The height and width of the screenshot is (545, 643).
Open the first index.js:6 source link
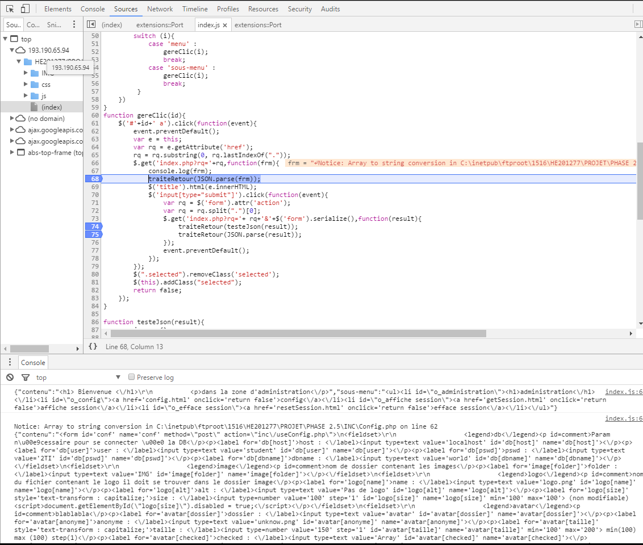click(624, 392)
